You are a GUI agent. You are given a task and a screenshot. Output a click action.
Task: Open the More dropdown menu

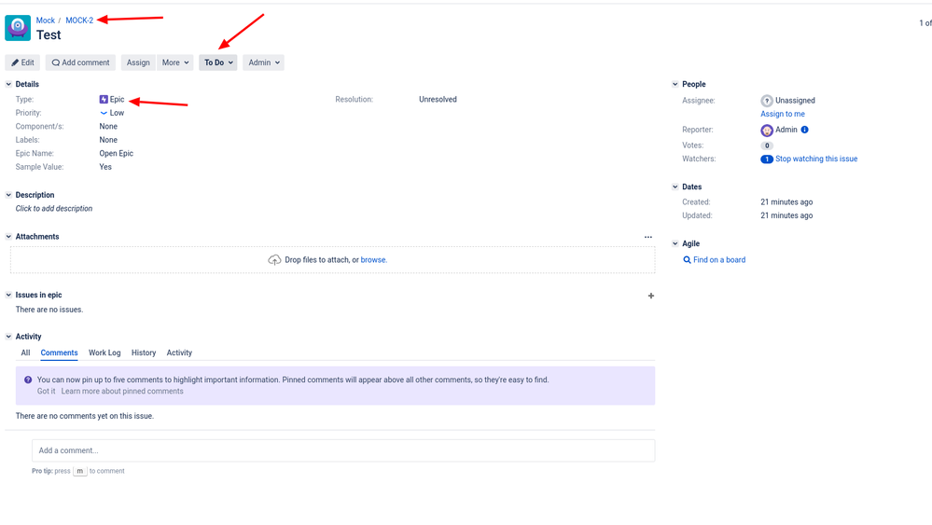click(x=175, y=62)
